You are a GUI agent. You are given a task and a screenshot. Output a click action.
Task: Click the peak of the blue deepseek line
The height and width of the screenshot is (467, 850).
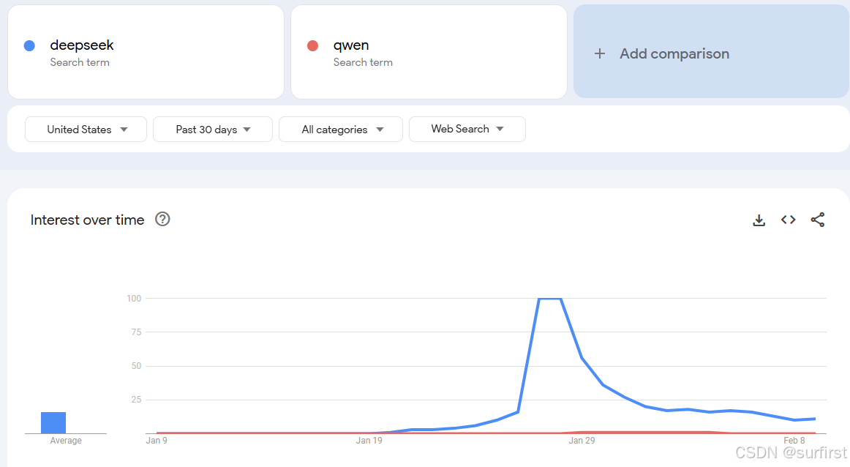pyautogui.click(x=549, y=299)
